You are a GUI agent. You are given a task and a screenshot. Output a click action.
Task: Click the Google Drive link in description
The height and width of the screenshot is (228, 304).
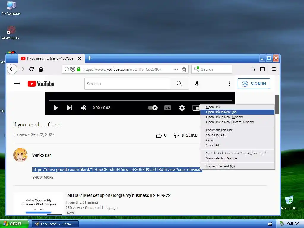pyautogui.click(x=117, y=170)
